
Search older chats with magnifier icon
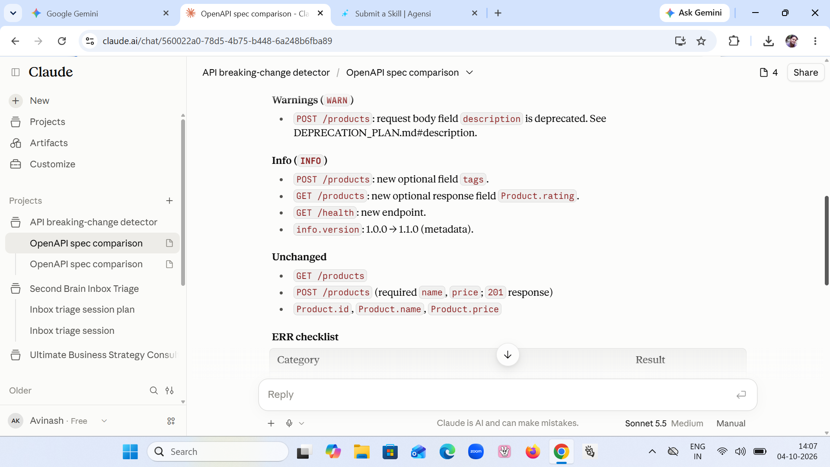tap(153, 390)
